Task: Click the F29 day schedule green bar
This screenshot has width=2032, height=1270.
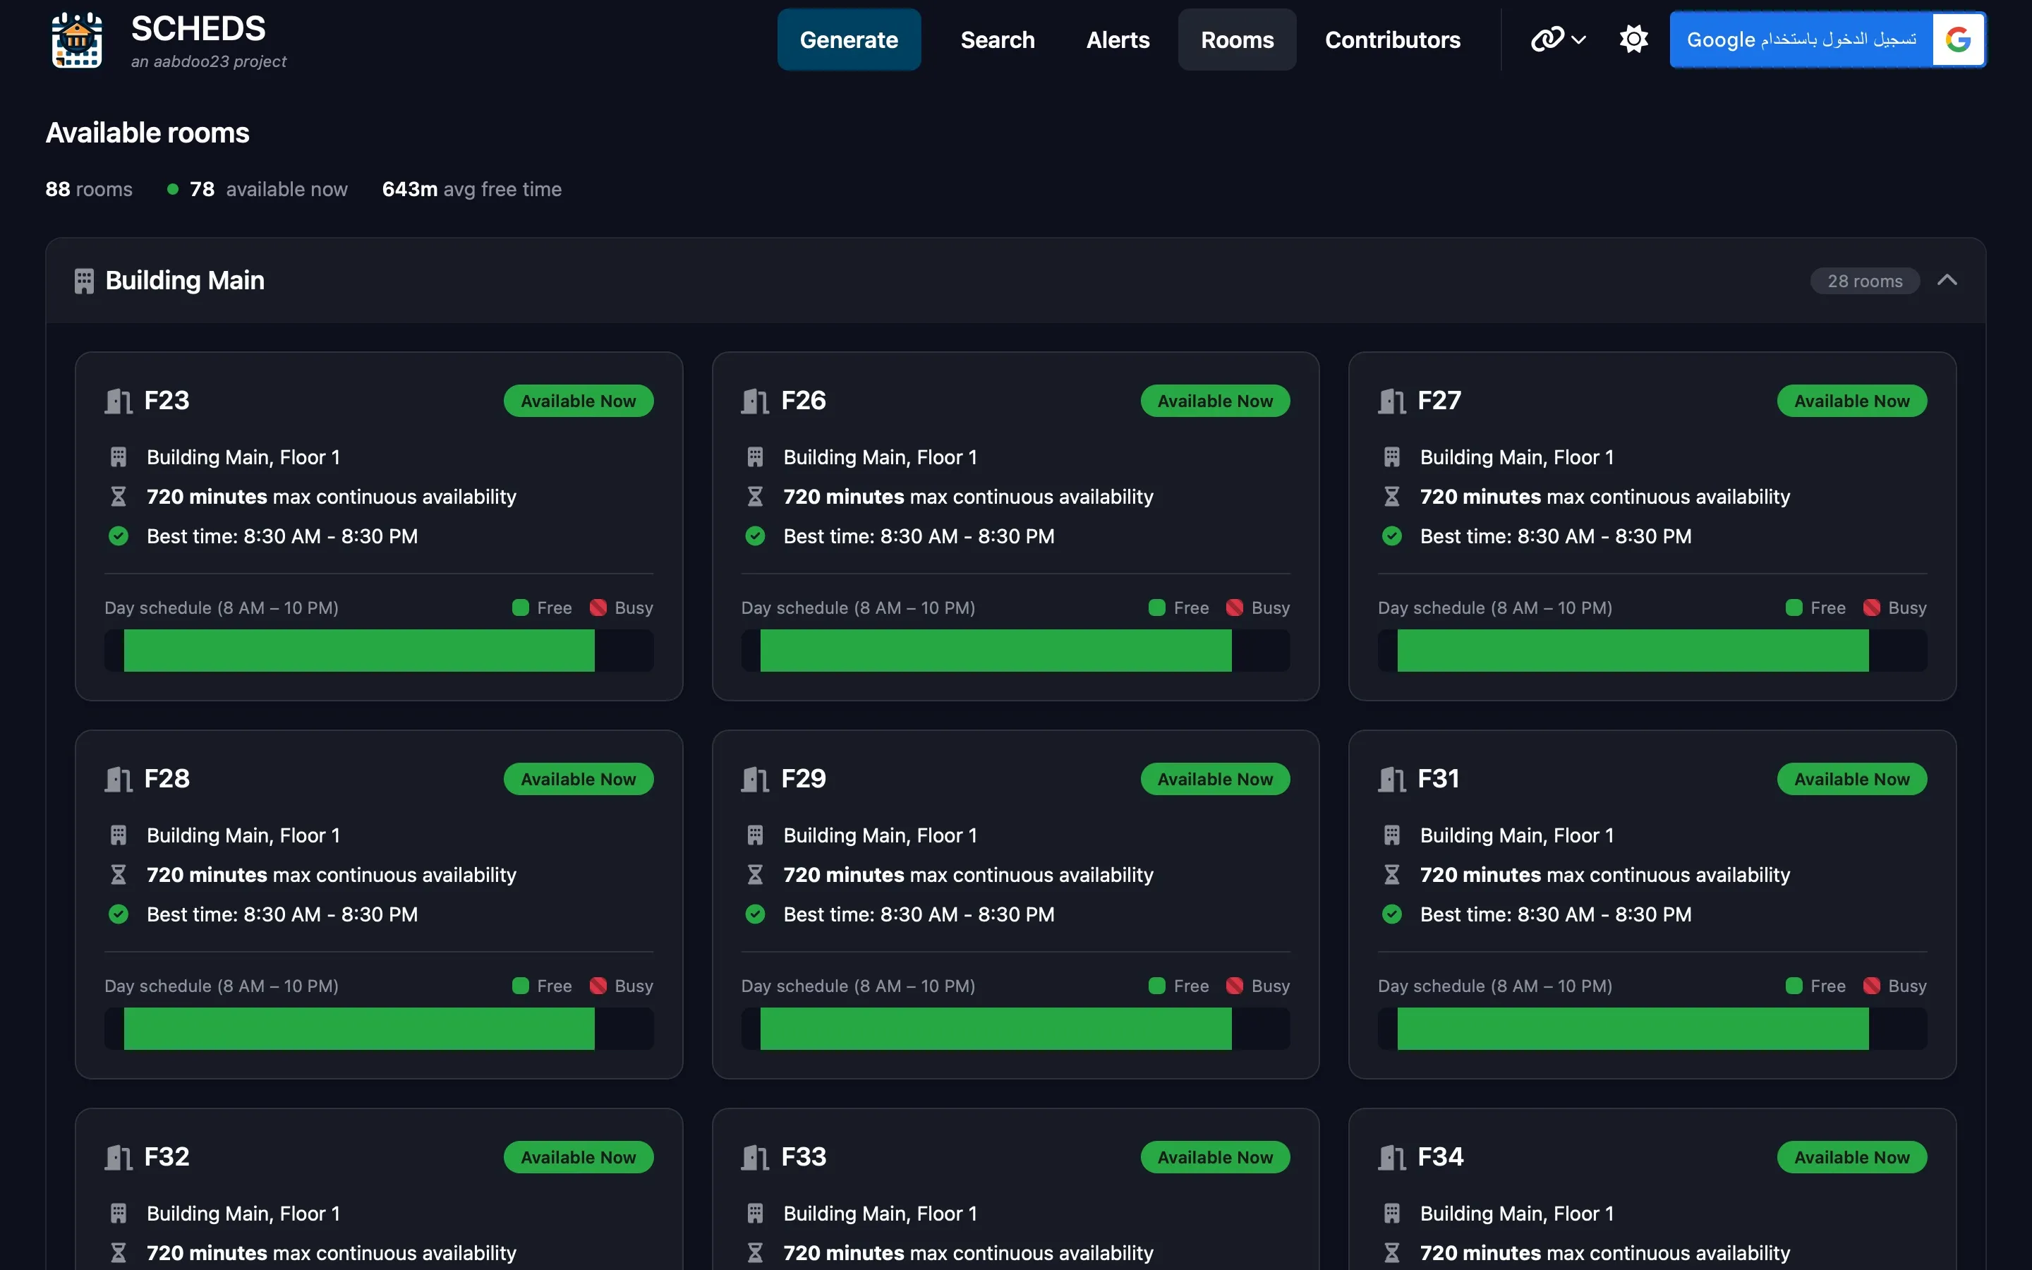Action: [996, 1028]
